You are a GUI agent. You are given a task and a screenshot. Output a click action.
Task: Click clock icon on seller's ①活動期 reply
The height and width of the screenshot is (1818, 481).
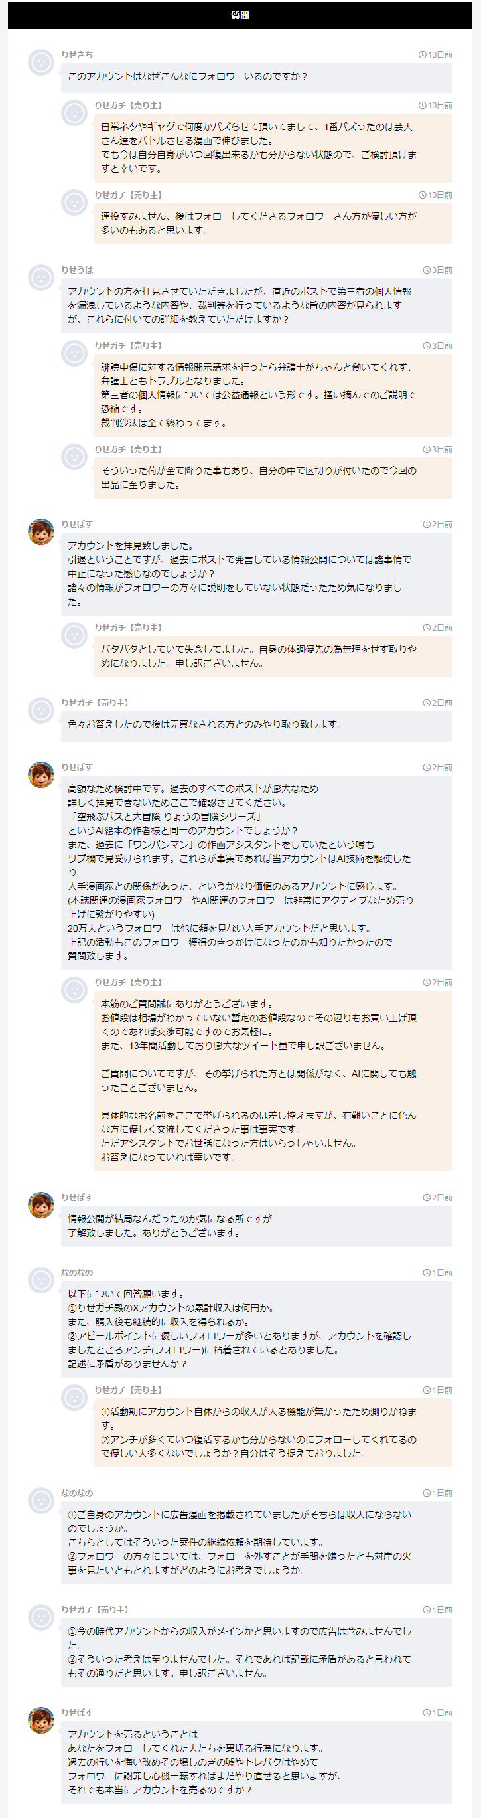click(426, 1390)
